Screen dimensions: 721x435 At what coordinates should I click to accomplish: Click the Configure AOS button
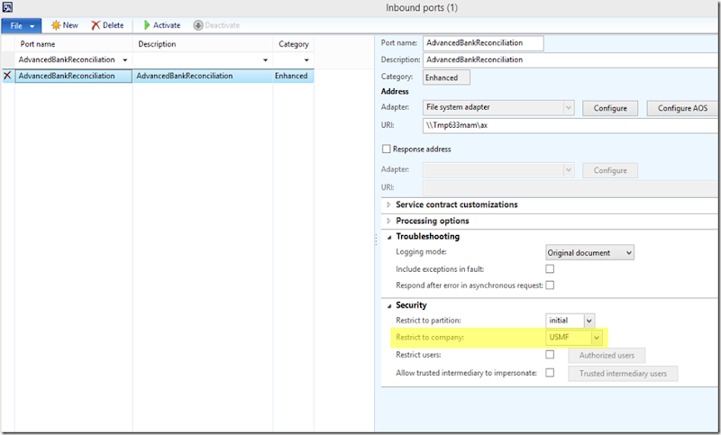681,108
